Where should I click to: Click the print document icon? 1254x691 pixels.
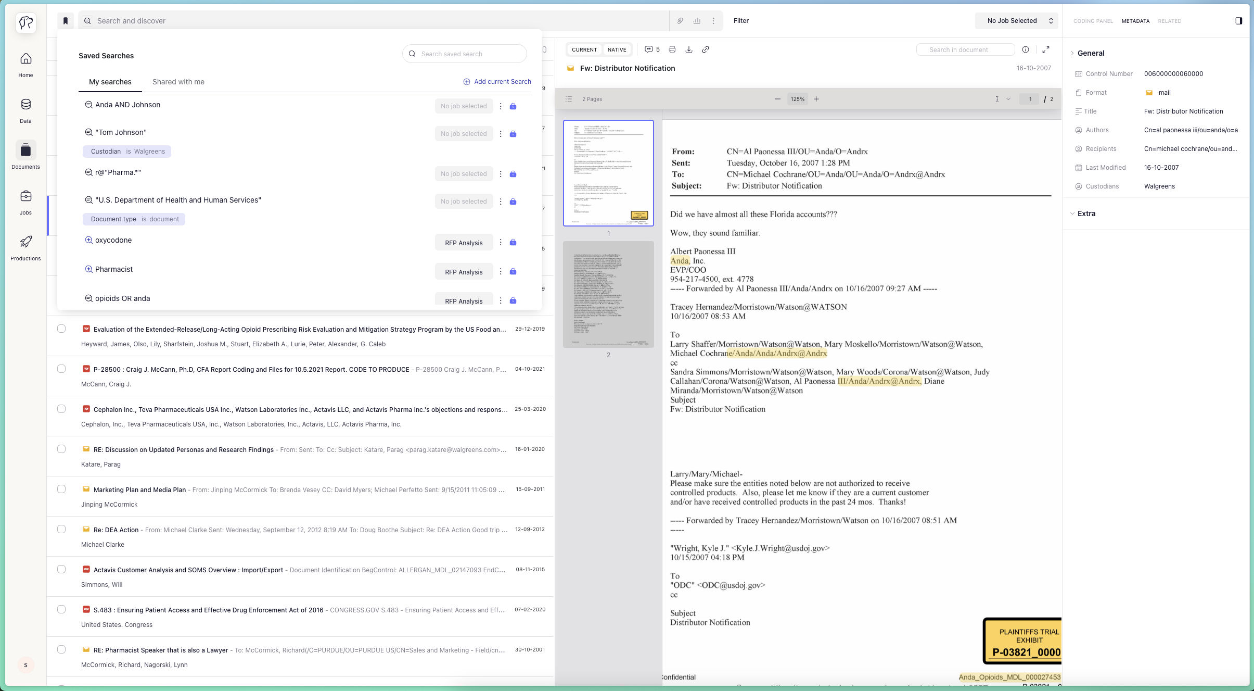coord(672,49)
